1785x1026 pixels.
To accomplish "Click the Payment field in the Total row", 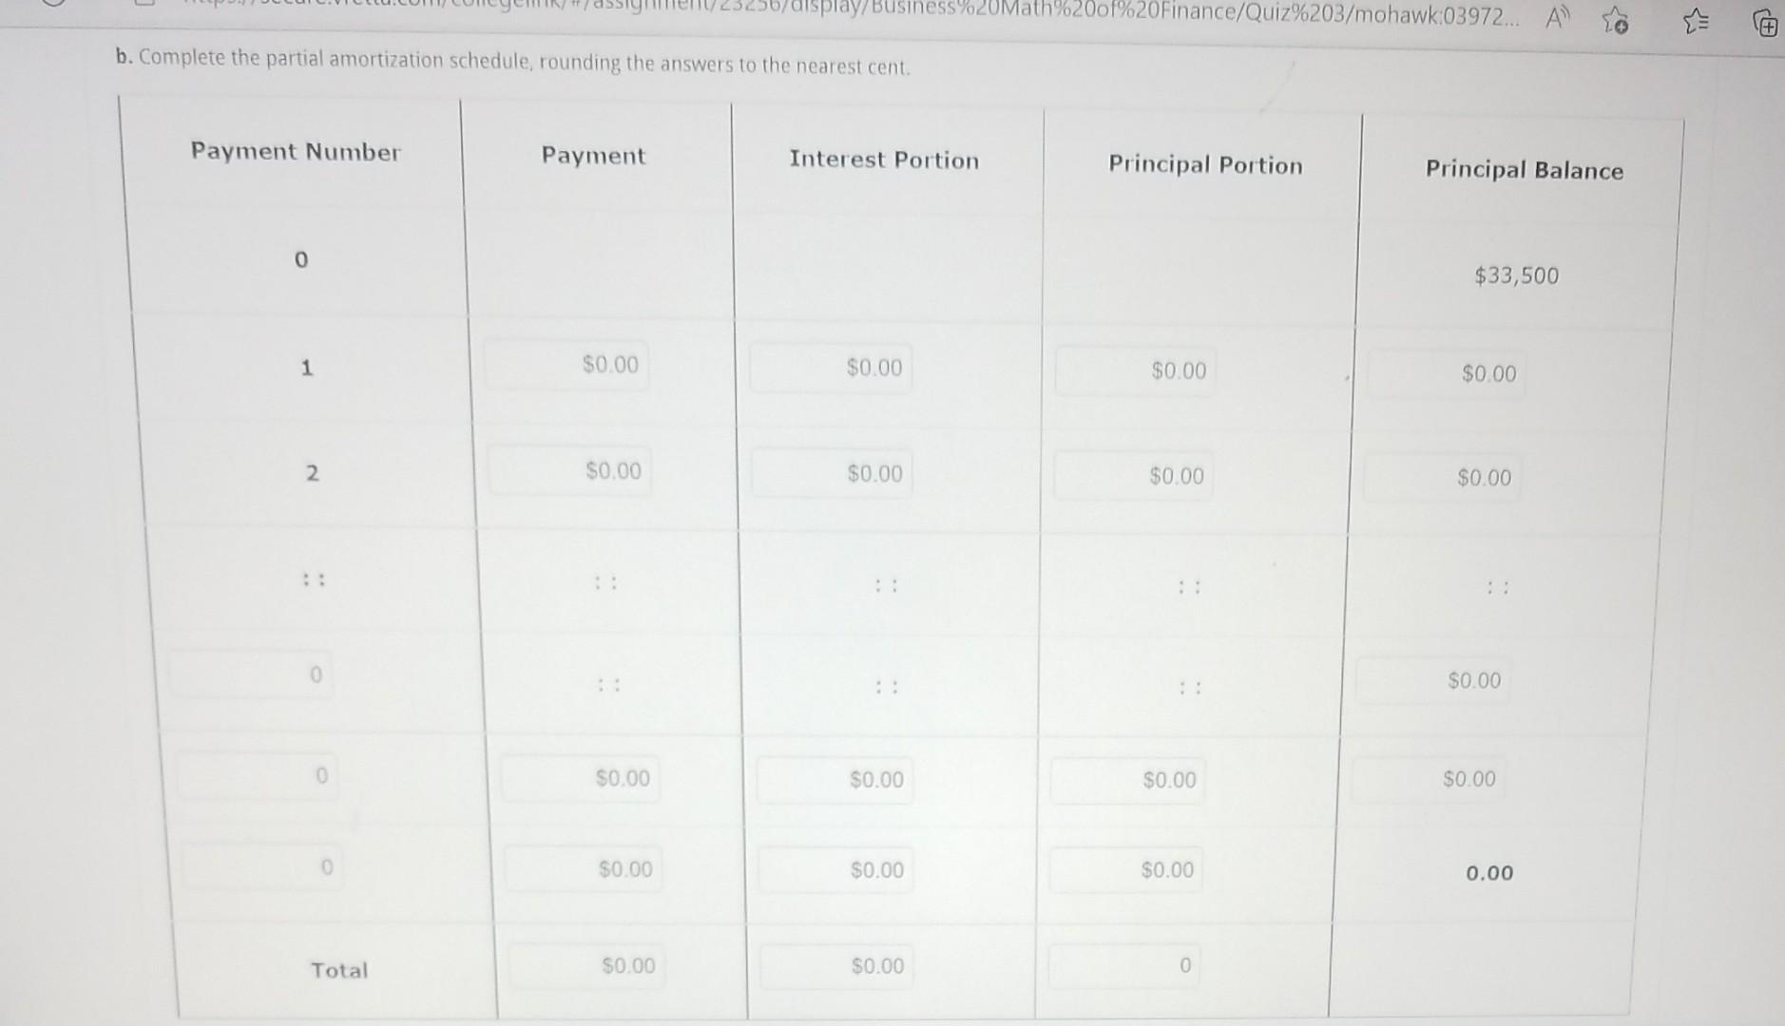I will pyautogui.click(x=585, y=965).
